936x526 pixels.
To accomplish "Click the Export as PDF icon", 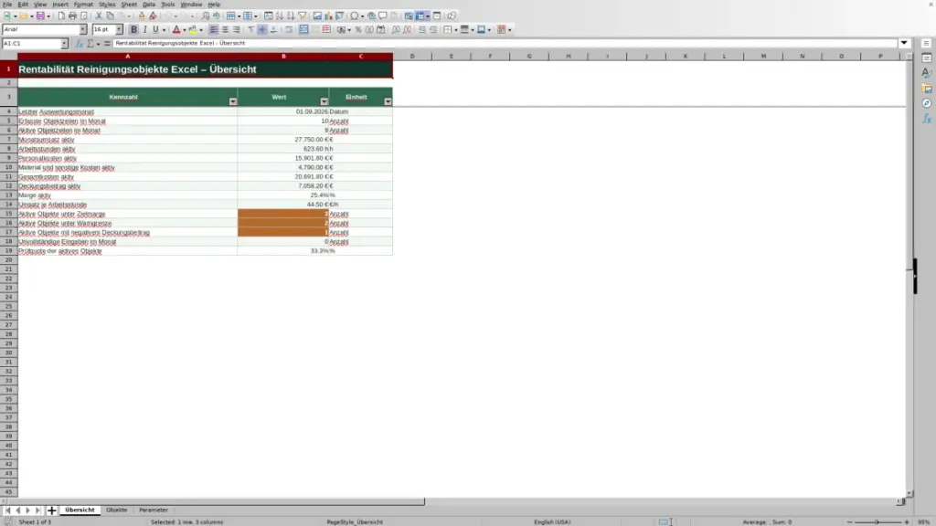I will point(61,16).
